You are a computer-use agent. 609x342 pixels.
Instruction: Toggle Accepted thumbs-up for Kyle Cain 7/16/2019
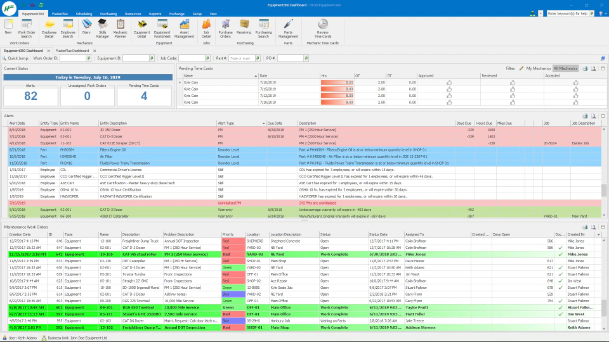pos(575,82)
